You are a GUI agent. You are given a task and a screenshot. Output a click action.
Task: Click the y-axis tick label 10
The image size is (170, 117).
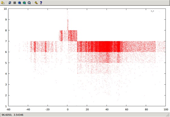pyautogui.click(x=5, y=9)
